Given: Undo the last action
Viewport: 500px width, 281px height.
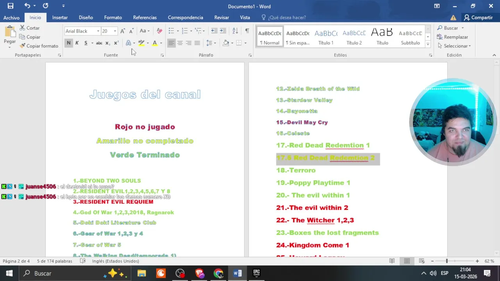Looking at the screenshot, I should pos(27,6).
